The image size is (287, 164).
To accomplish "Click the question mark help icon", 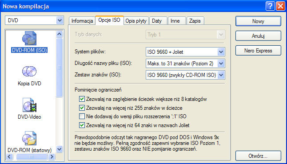I will tap(270, 7).
